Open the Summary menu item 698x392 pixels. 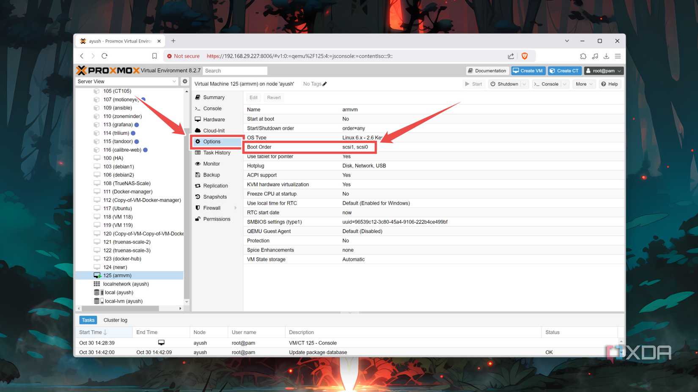pos(214,97)
